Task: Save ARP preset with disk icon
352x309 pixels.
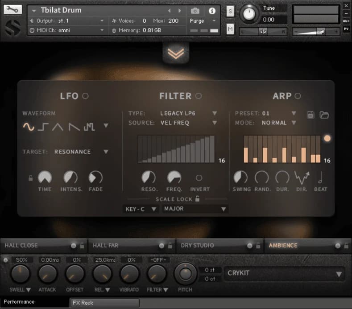Action: [x=311, y=115]
